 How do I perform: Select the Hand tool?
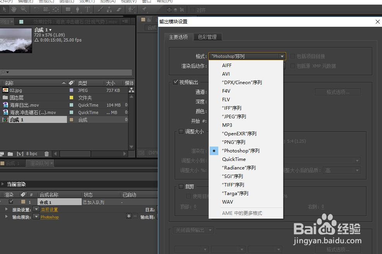[14, 10]
